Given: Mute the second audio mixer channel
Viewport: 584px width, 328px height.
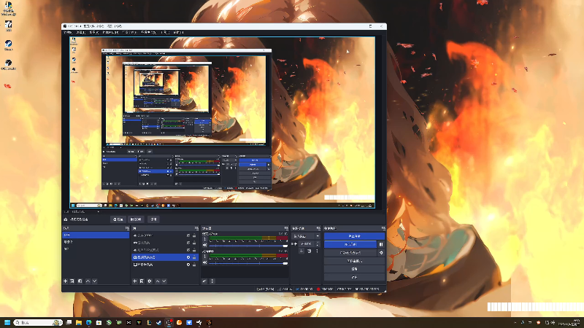Looking at the screenshot, I should pos(205,262).
